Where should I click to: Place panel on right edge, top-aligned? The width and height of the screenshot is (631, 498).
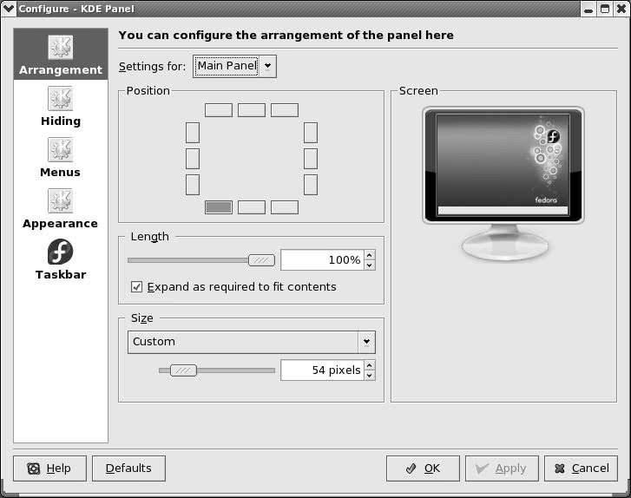[311, 133]
